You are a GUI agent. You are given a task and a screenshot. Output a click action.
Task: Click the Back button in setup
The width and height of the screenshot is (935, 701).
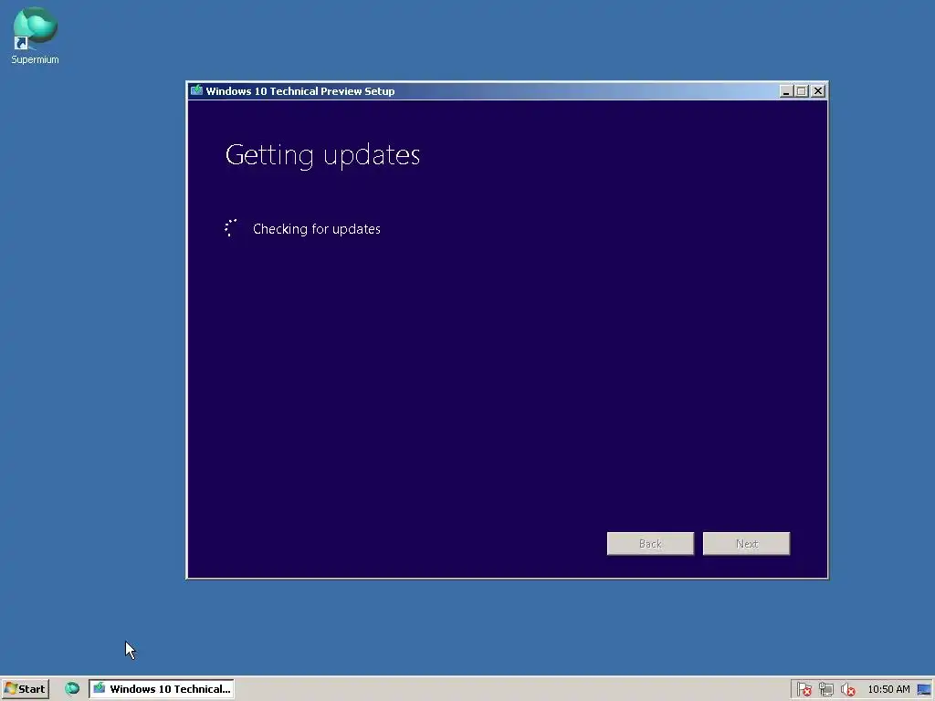pos(650,544)
